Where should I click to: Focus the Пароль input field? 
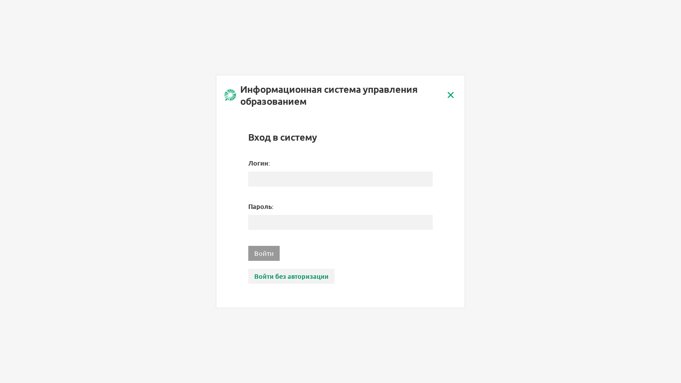coord(340,222)
